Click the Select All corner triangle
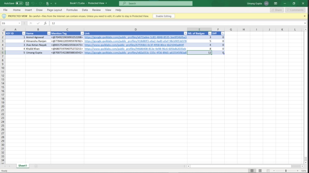This screenshot has height=173, width=309. (3, 30)
